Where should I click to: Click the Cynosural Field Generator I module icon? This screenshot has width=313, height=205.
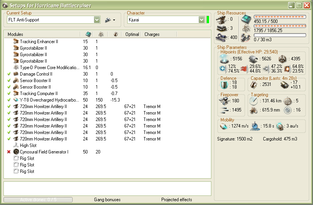click(16, 152)
